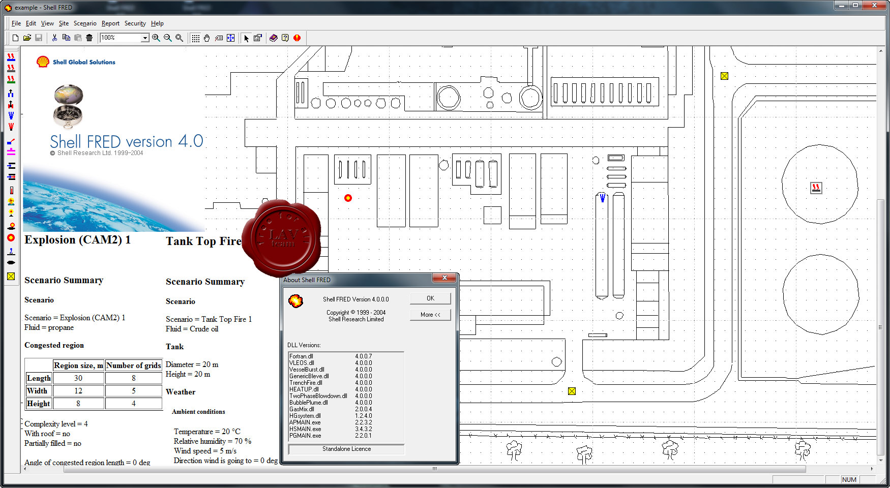
Task: Select the red V jet tool in sidebar
Action: coord(11,127)
